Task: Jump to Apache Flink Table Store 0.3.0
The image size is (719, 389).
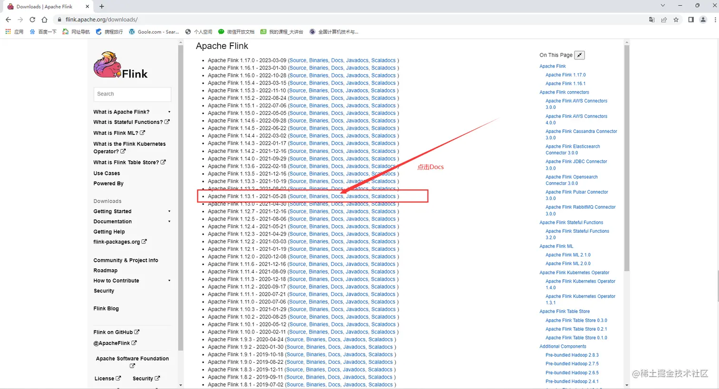Action: 576,321
